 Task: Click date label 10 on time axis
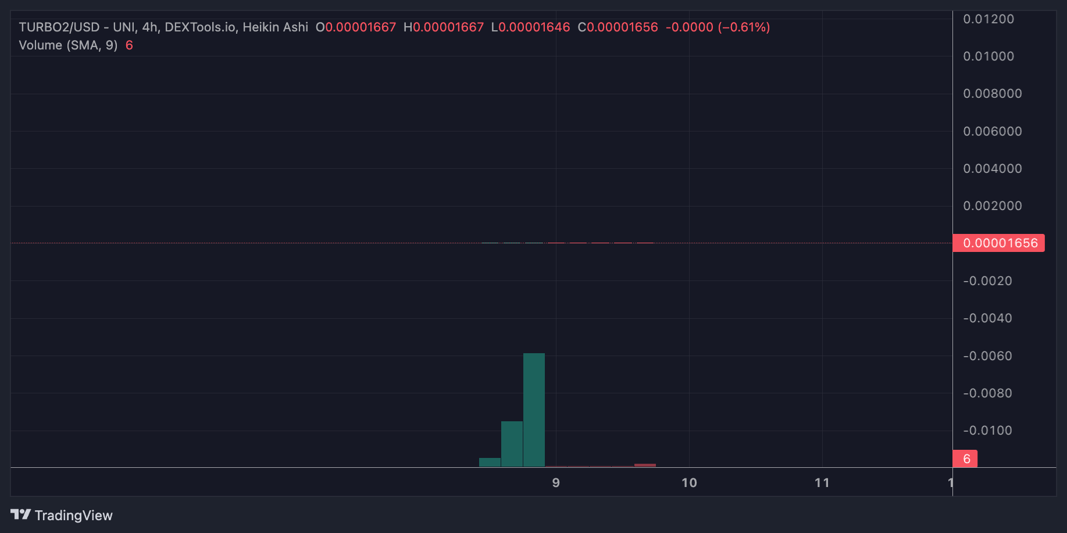coord(689,483)
